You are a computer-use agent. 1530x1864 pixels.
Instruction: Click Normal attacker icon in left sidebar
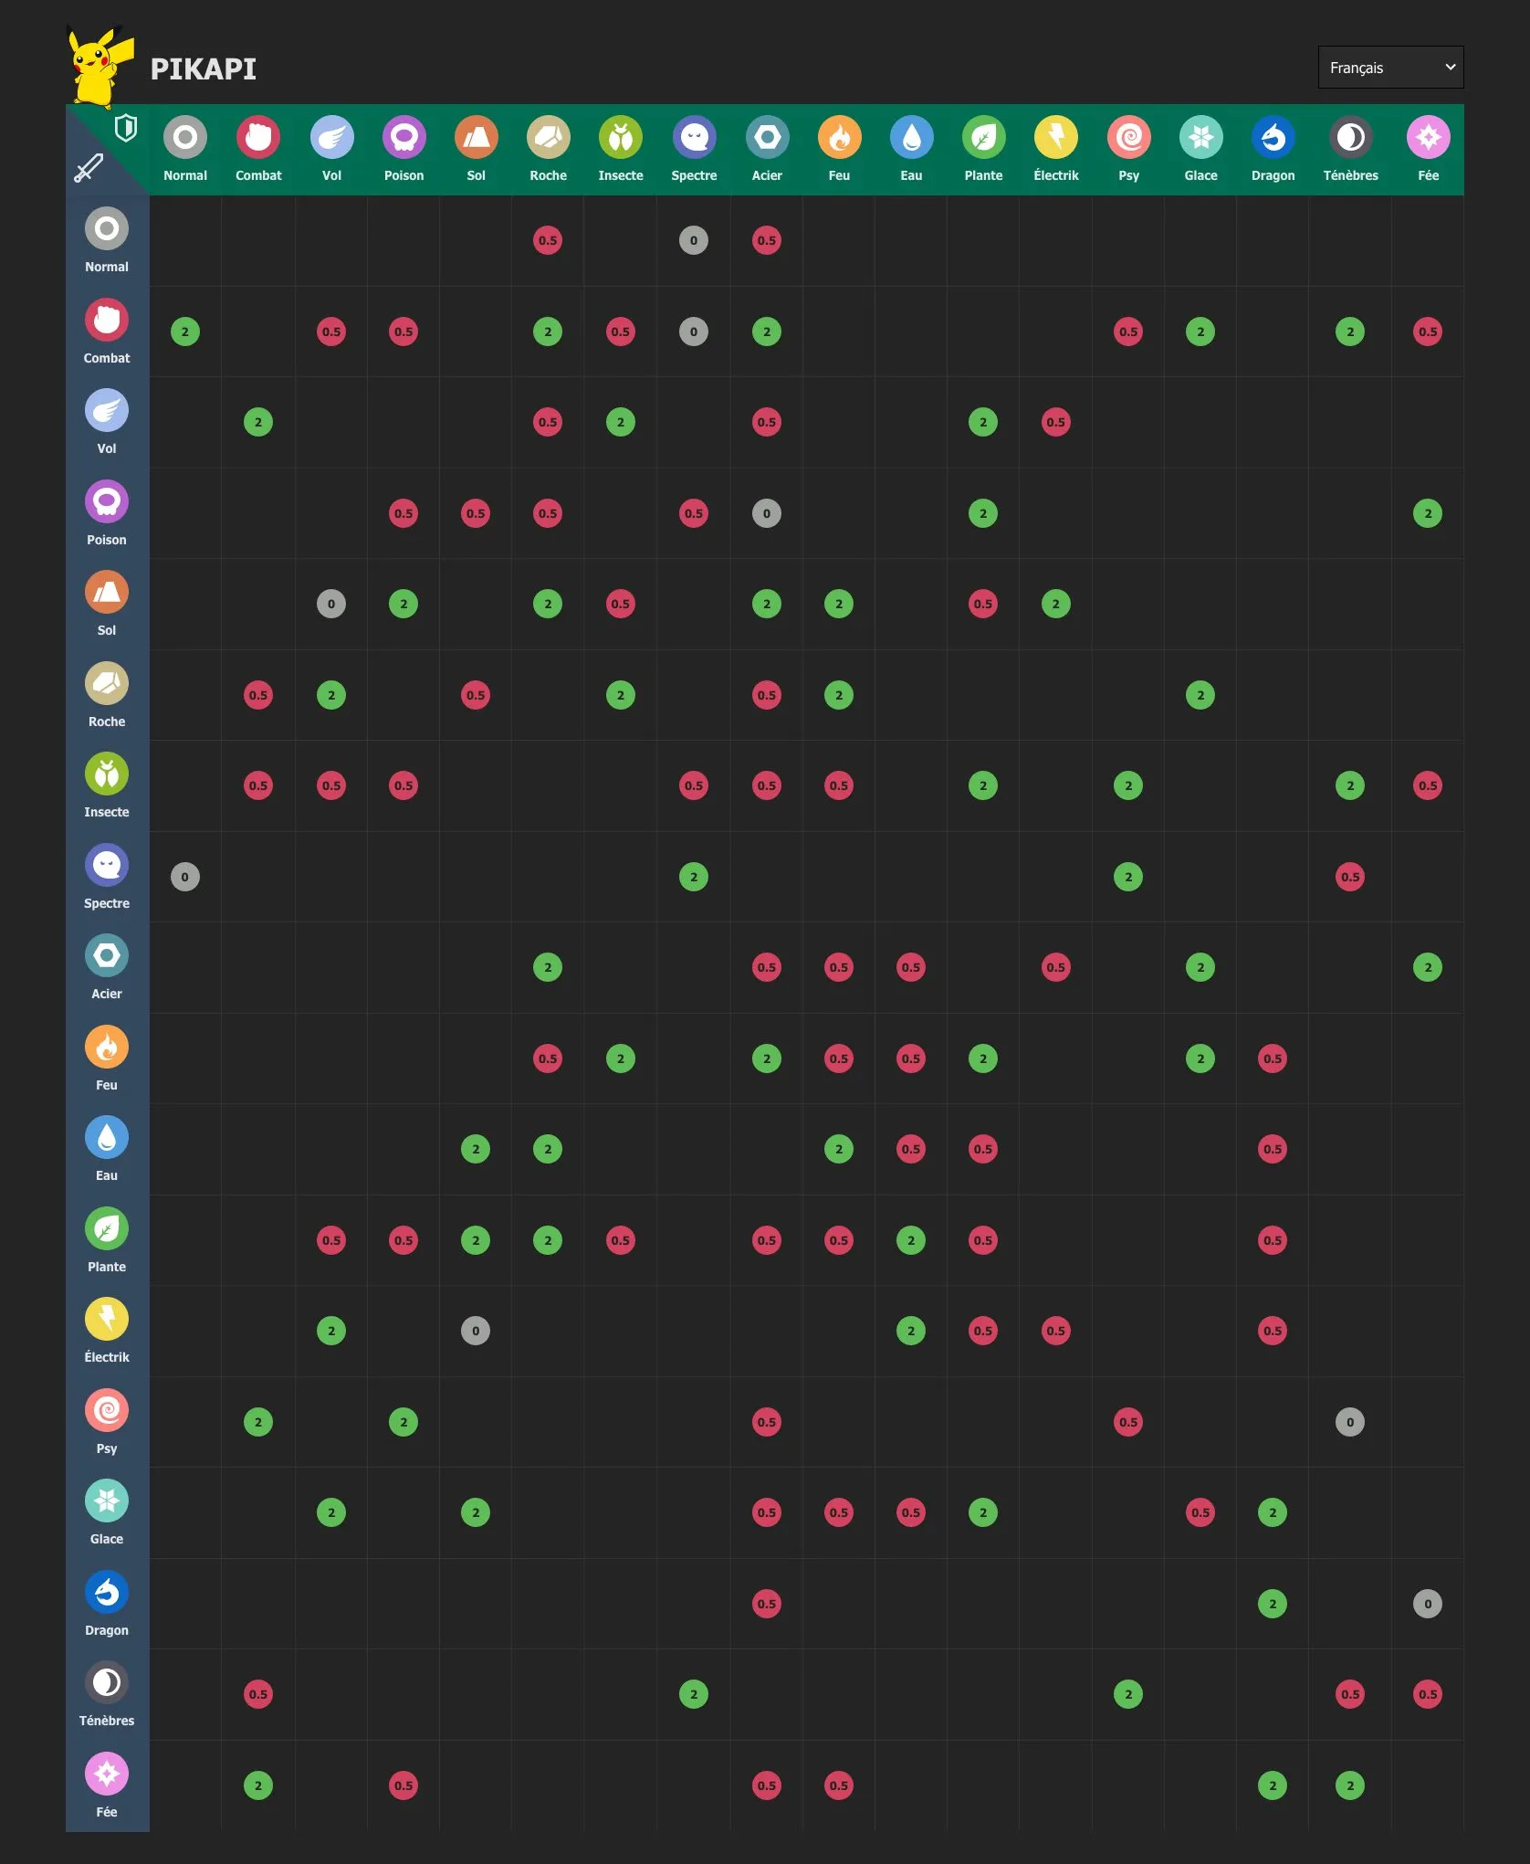(x=107, y=228)
